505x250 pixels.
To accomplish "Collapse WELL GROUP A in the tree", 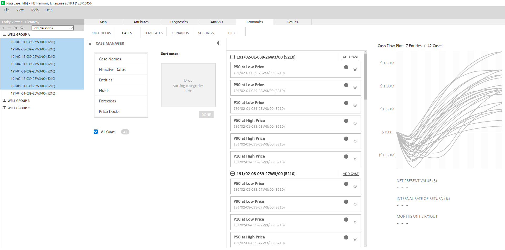I will (4, 34).
